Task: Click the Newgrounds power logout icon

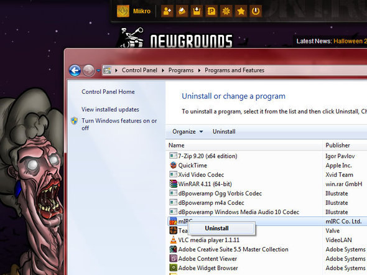Action: coord(256,11)
